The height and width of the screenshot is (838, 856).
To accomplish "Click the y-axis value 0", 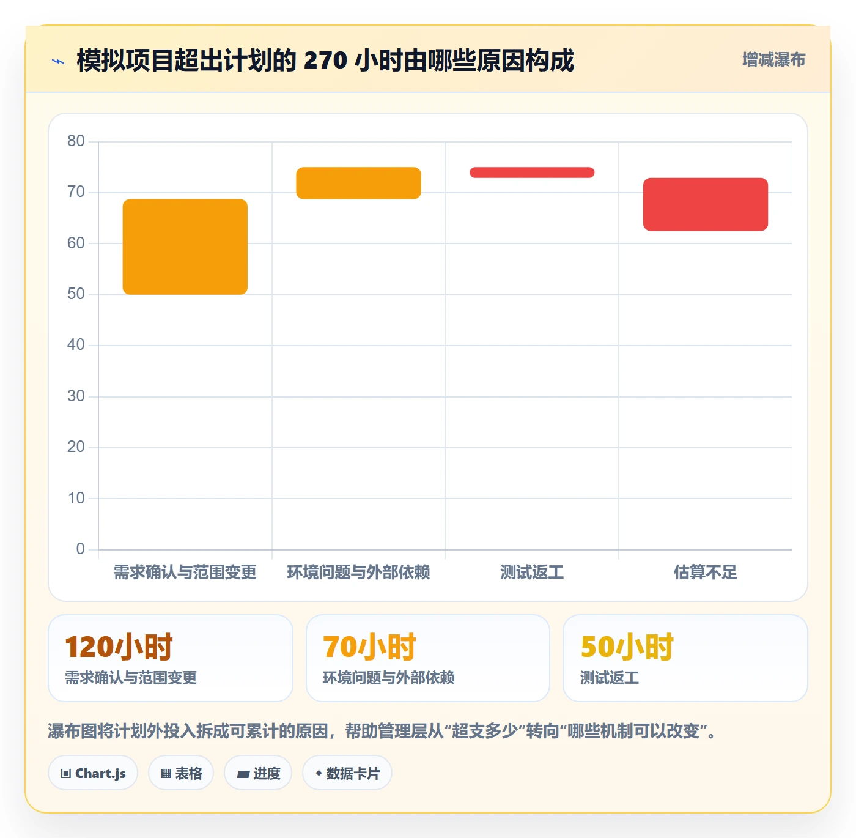I will (80, 549).
